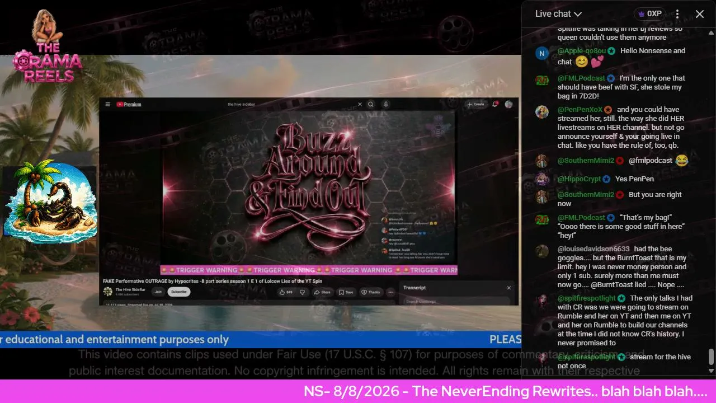Click the live chat scrollbar thumb
This screenshot has width=716, height=403.
(711, 357)
